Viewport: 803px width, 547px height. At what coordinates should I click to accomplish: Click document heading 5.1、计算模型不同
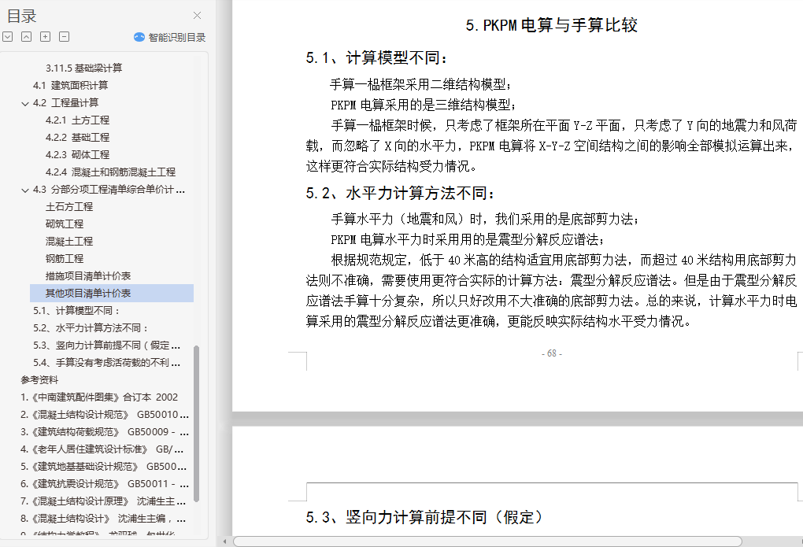(x=377, y=58)
